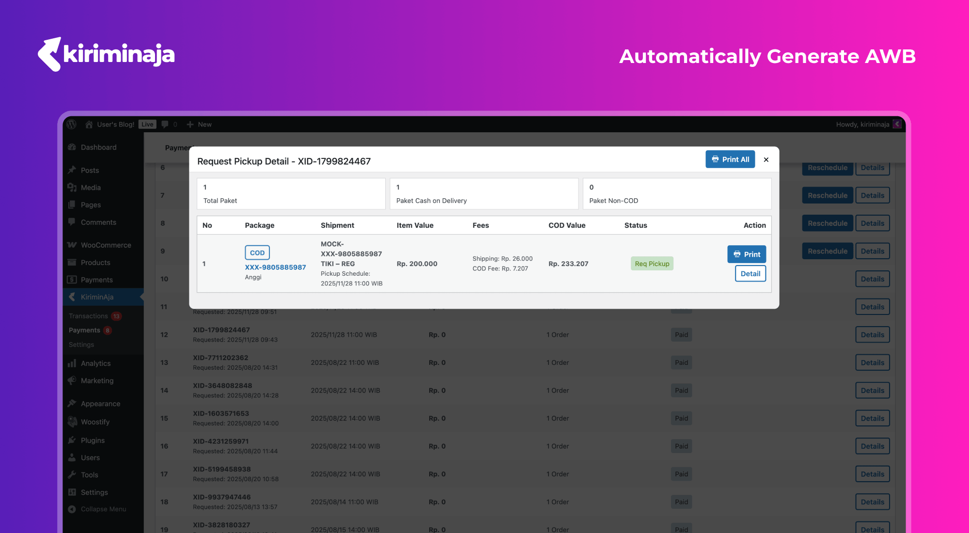This screenshot has width=969, height=533.
Task: Click the Posts pin icon
Action: (72, 170)
